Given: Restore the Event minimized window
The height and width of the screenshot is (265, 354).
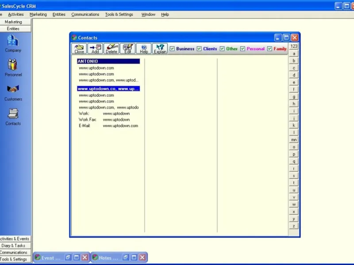Looking at the screenshot, I should tap(68, 257).
